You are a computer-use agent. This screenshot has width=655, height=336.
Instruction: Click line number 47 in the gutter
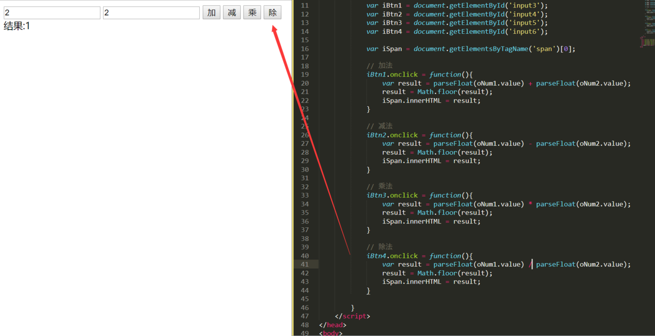click(305, 316)
